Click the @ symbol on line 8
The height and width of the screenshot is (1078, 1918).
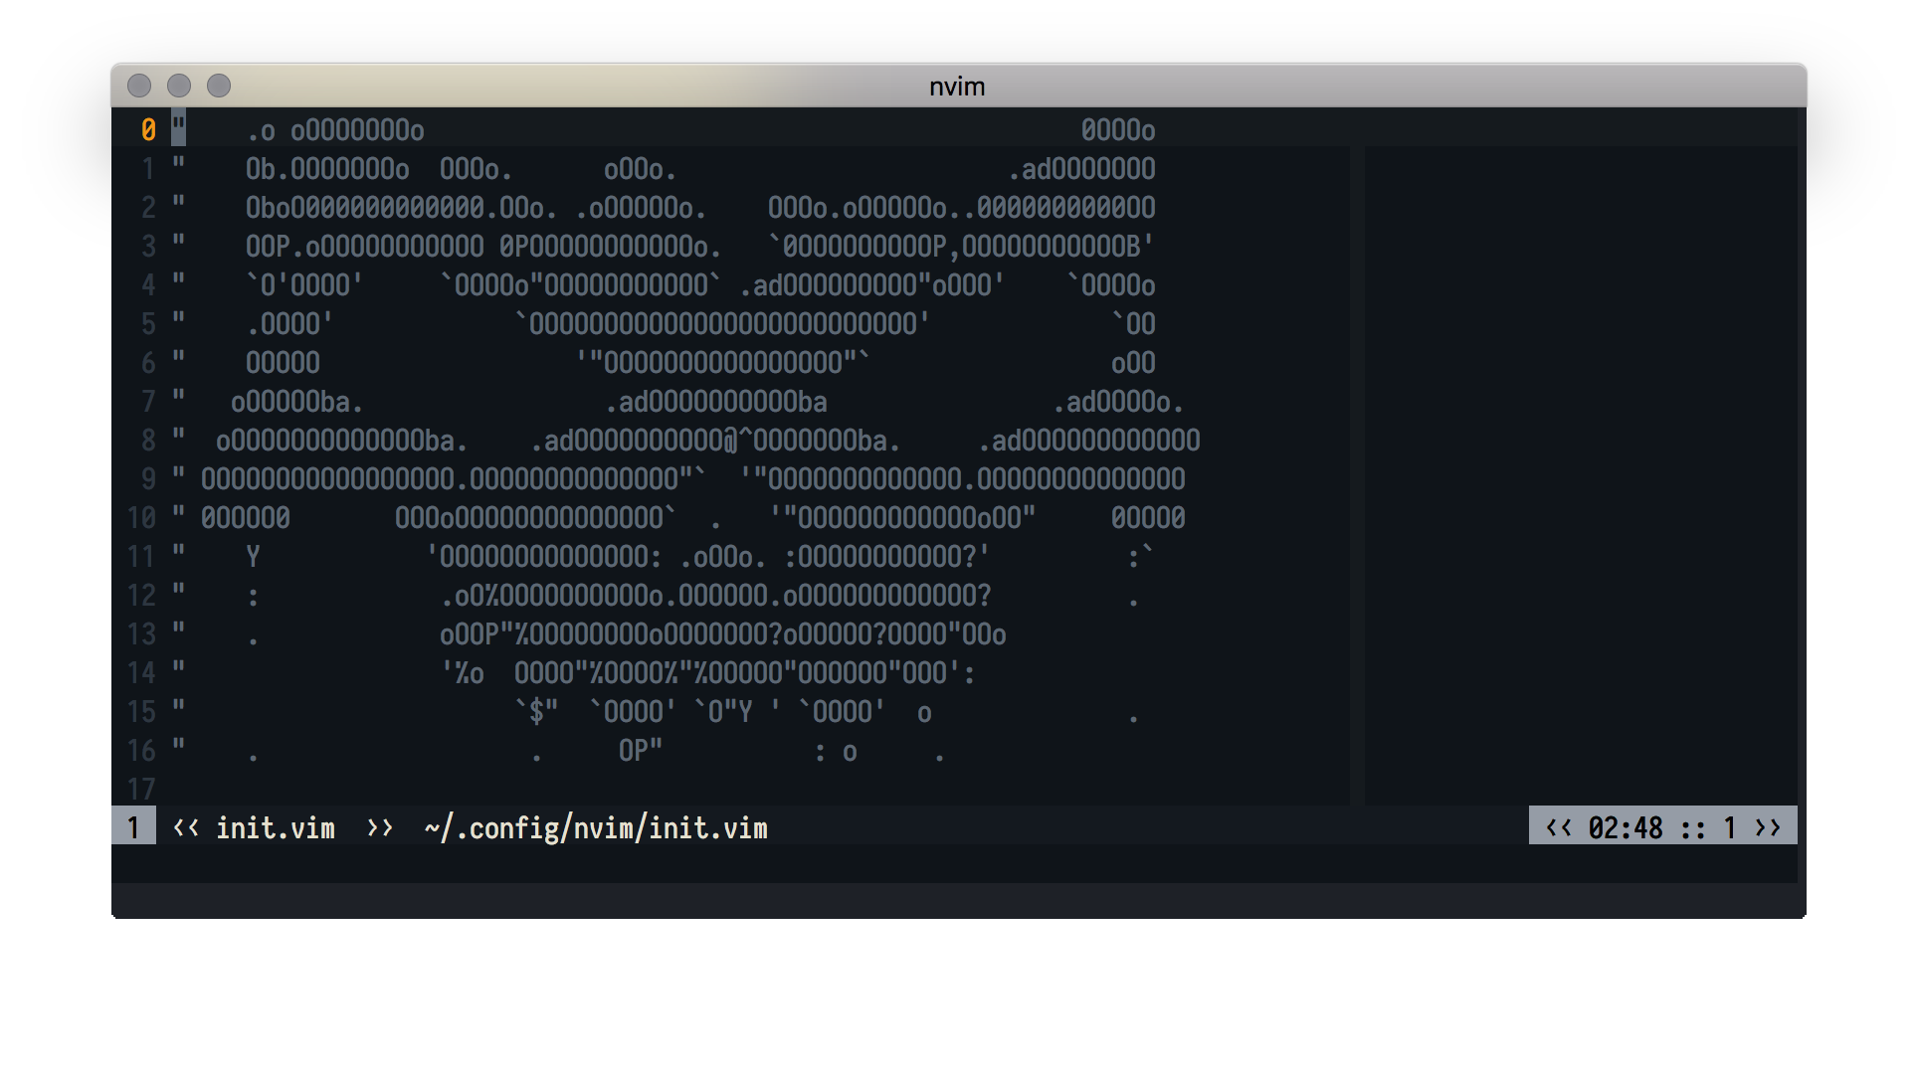tap(730, 441)
